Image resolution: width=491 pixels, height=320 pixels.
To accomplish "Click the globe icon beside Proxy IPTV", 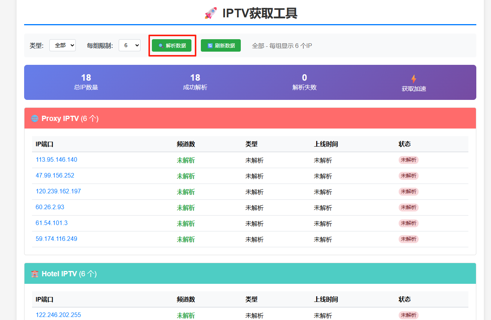I will [x=35, y=118].
